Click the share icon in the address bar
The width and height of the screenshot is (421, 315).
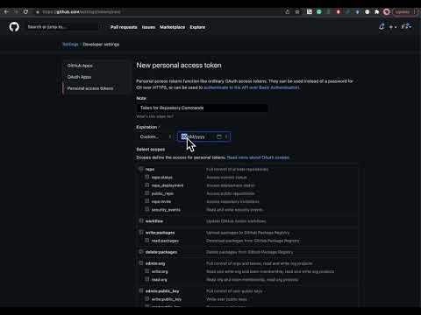[x=288, y=12]
